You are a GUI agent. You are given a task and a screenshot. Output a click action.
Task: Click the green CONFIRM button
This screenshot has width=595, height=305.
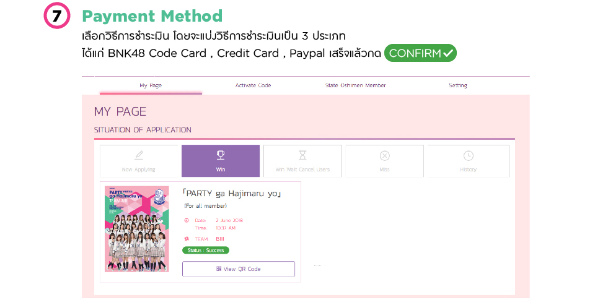coord(420,53)
